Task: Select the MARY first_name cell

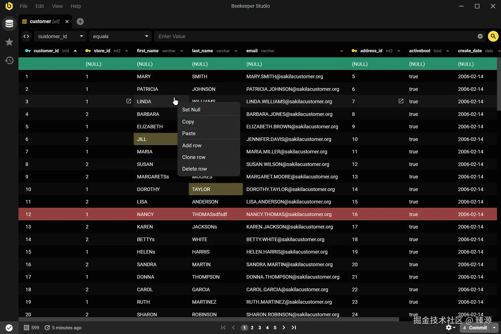Action: [161, 76]
